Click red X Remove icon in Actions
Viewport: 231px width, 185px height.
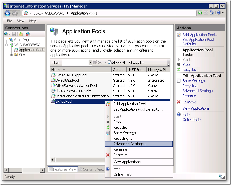(x=178, y=102)
